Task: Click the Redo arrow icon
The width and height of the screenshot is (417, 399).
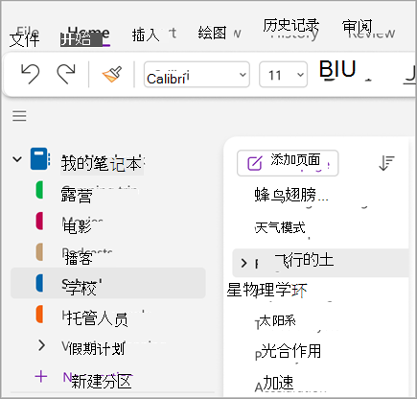Action: tap(66, 74)
